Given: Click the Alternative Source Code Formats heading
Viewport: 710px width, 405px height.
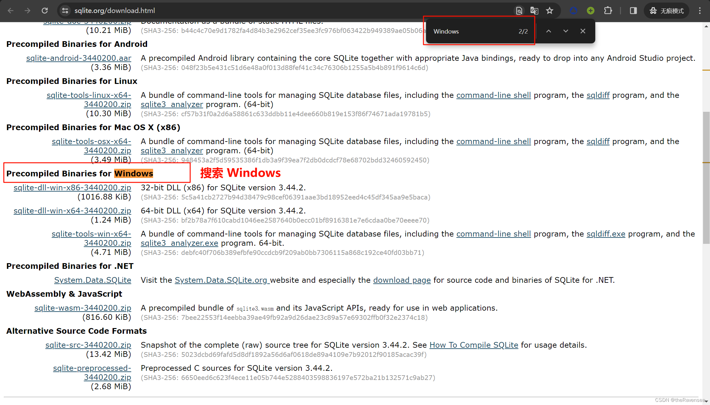Looking at the screenshot, I should [x=76, y=331].
